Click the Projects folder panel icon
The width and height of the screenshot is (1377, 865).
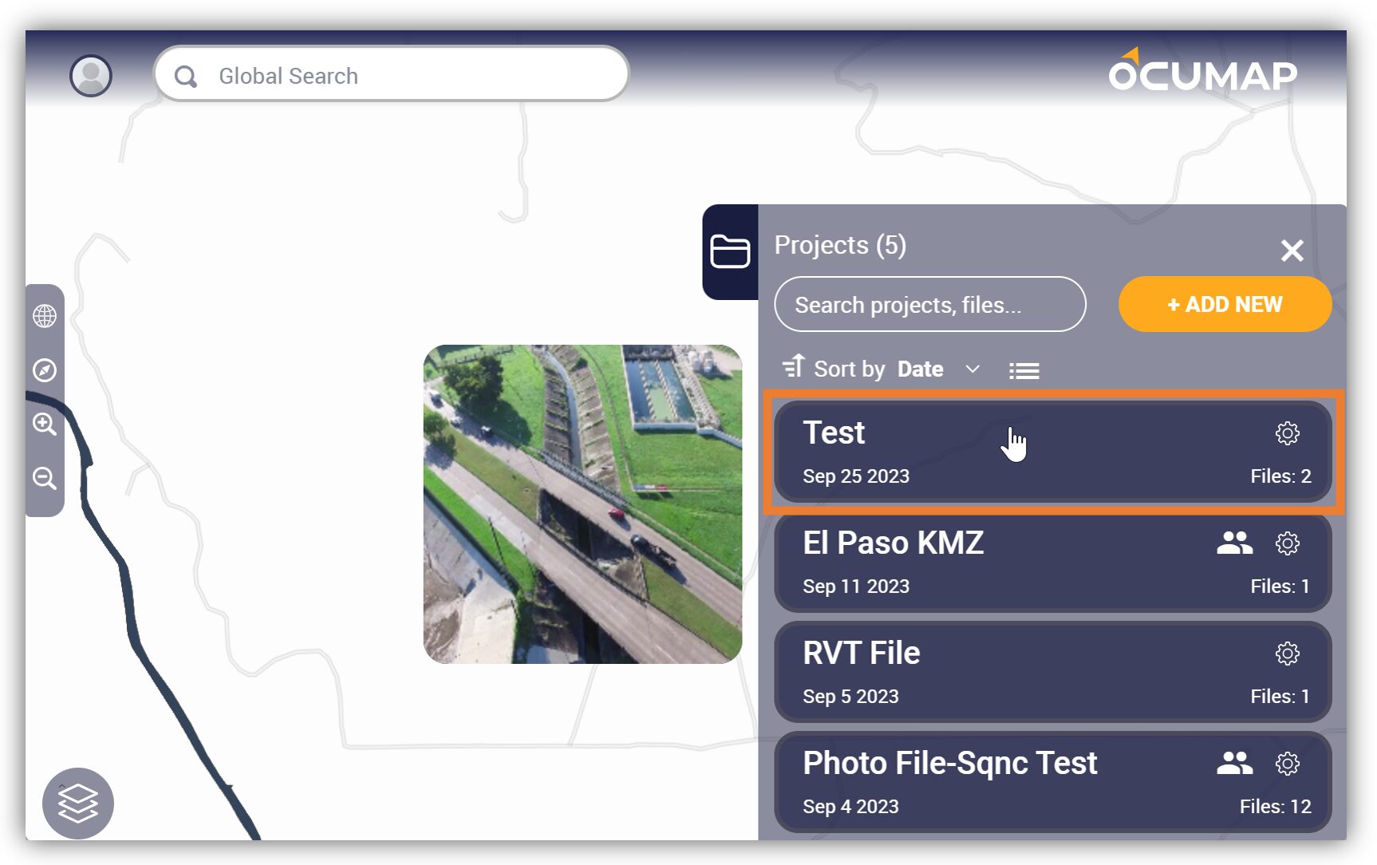730,250
